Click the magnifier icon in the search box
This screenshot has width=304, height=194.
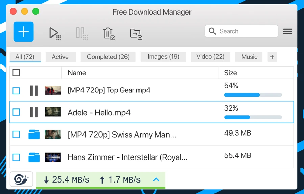pyautogui.click(x=212, y=31)
